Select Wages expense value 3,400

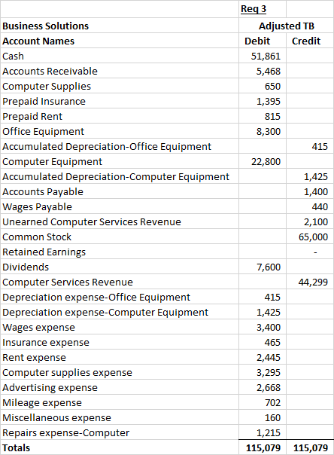coord(269,328)
